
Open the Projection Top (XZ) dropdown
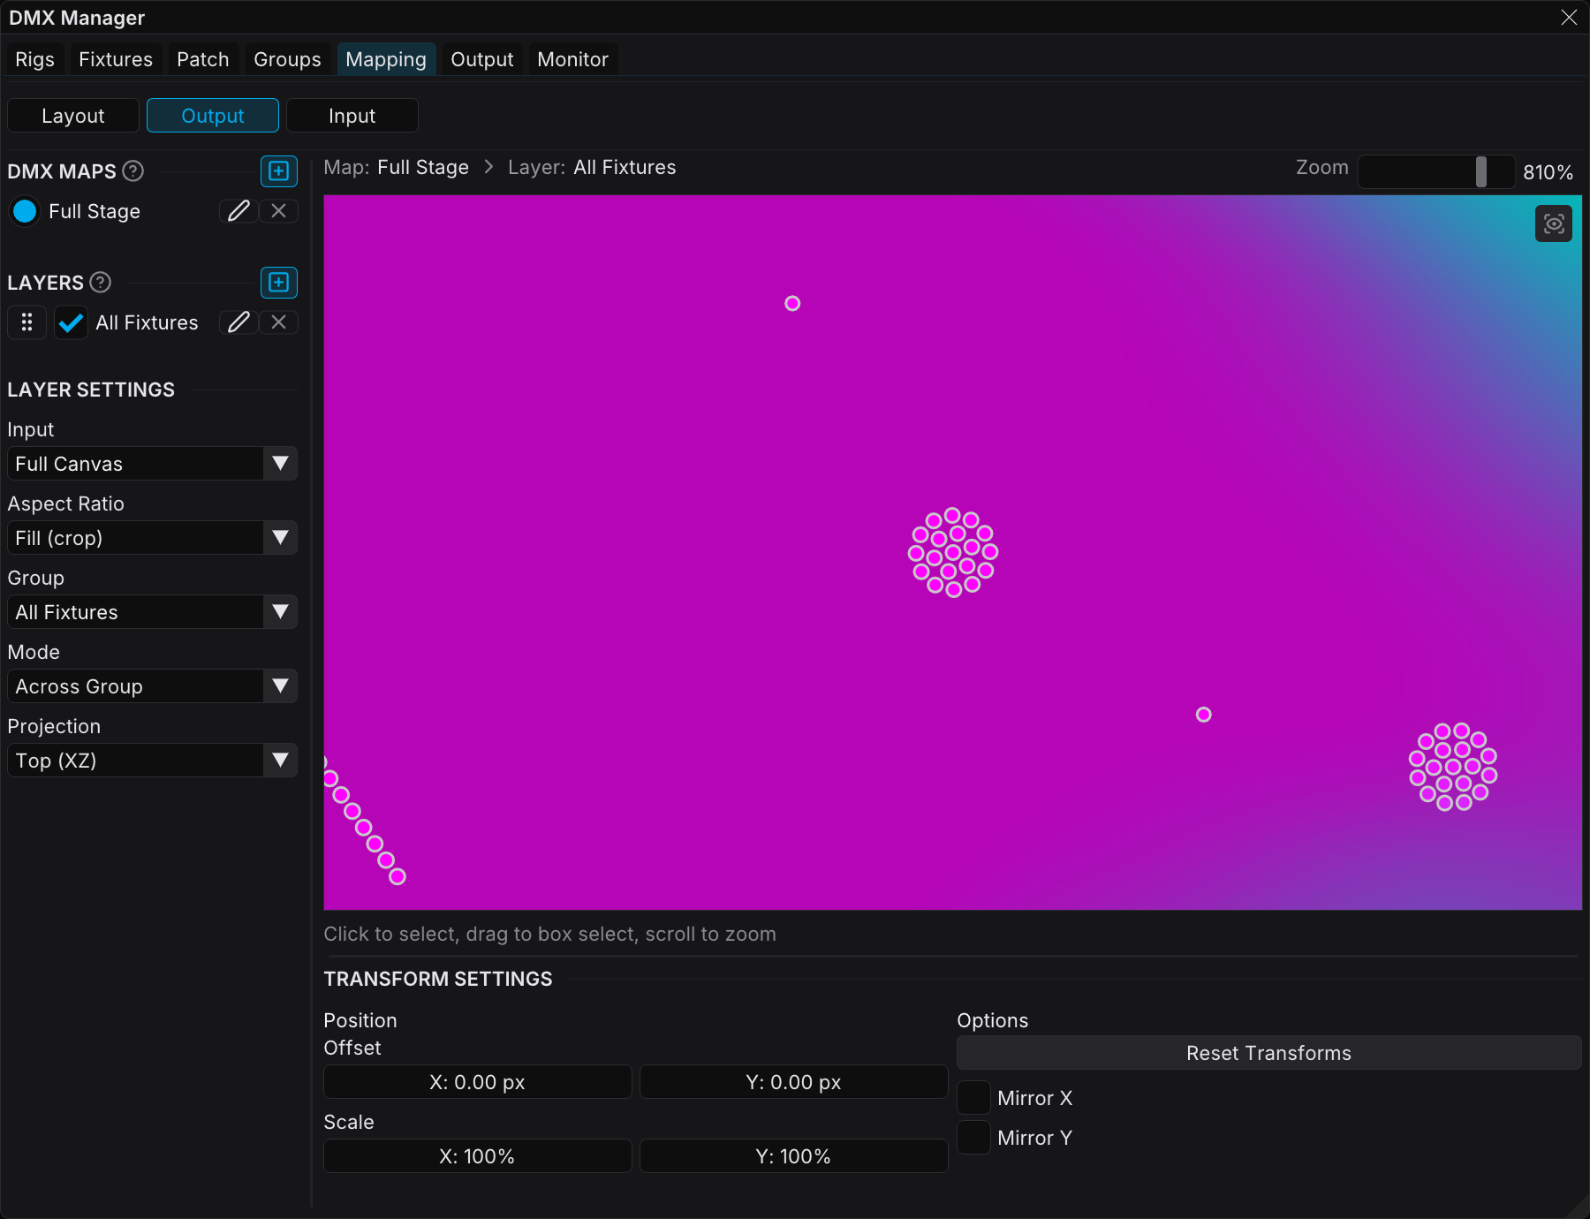[152, 761]
